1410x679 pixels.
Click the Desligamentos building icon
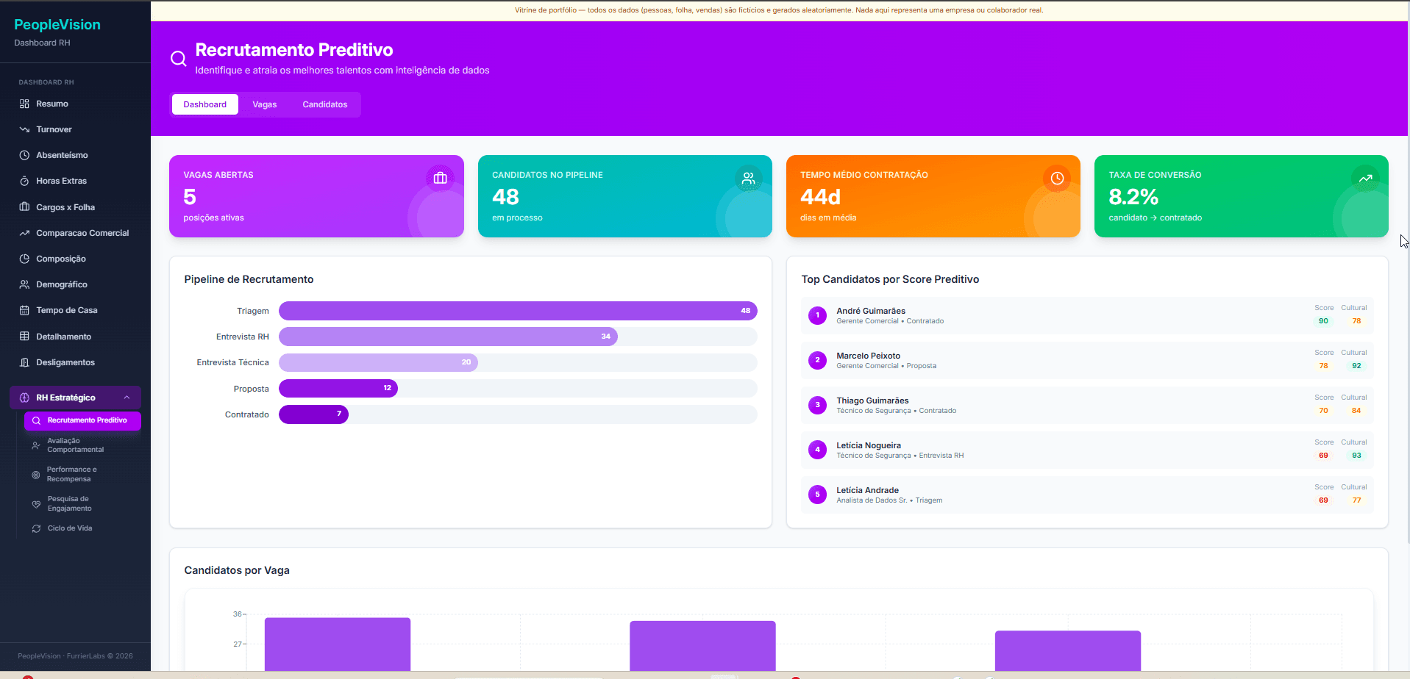(x=24, y=362)
